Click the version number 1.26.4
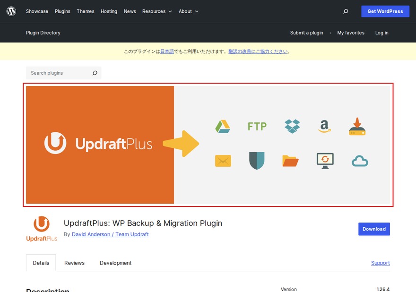 pos(383,289)
